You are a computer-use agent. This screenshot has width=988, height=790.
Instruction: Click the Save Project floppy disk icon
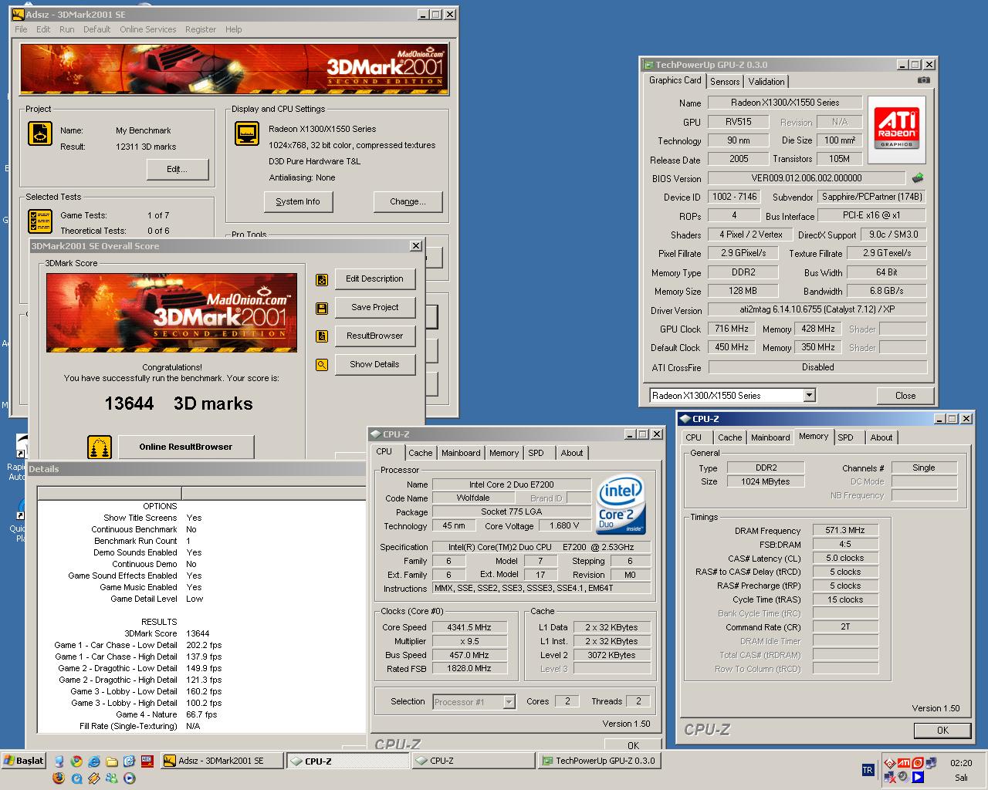(x=322, y=308)
